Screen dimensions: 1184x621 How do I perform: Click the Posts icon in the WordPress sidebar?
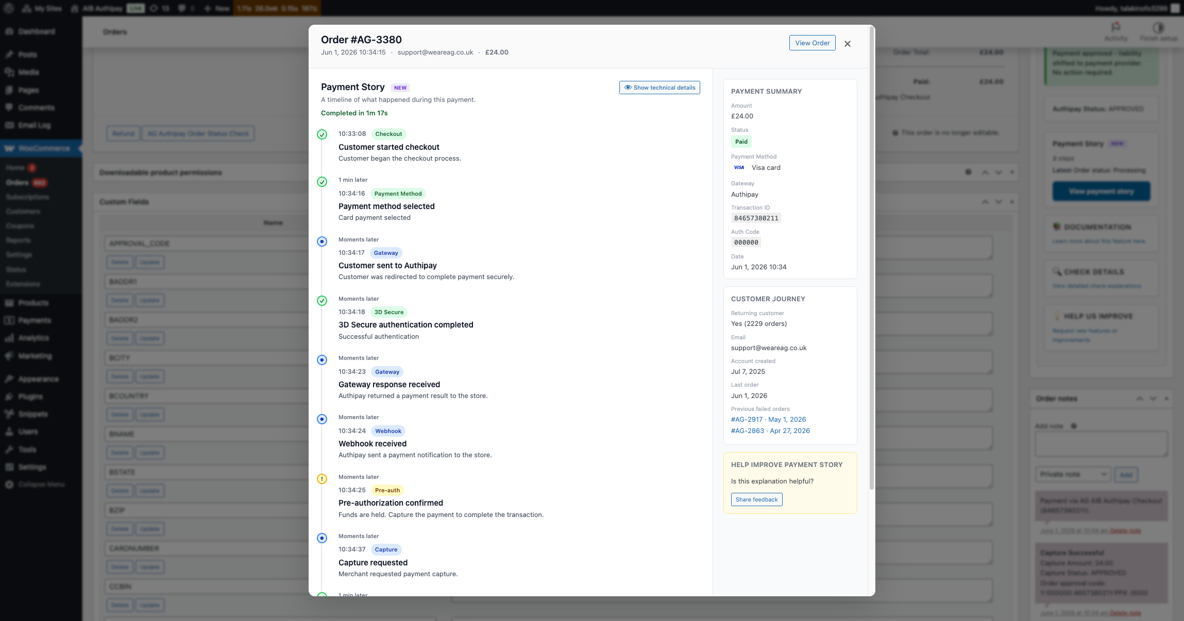[9, 55]
